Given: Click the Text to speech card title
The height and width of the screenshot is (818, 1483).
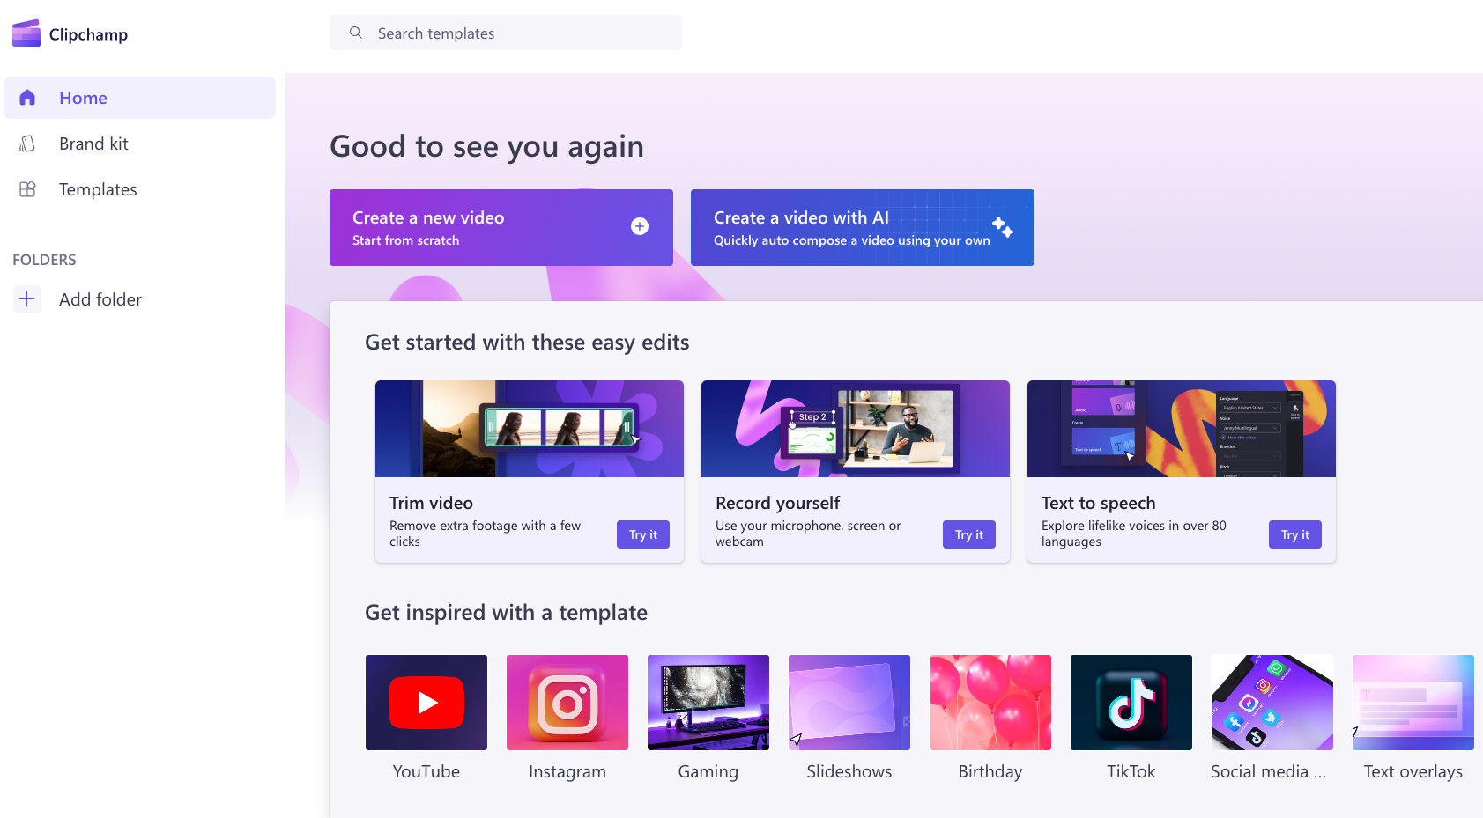Looking at the screenshot, I should pos(1099,503).
